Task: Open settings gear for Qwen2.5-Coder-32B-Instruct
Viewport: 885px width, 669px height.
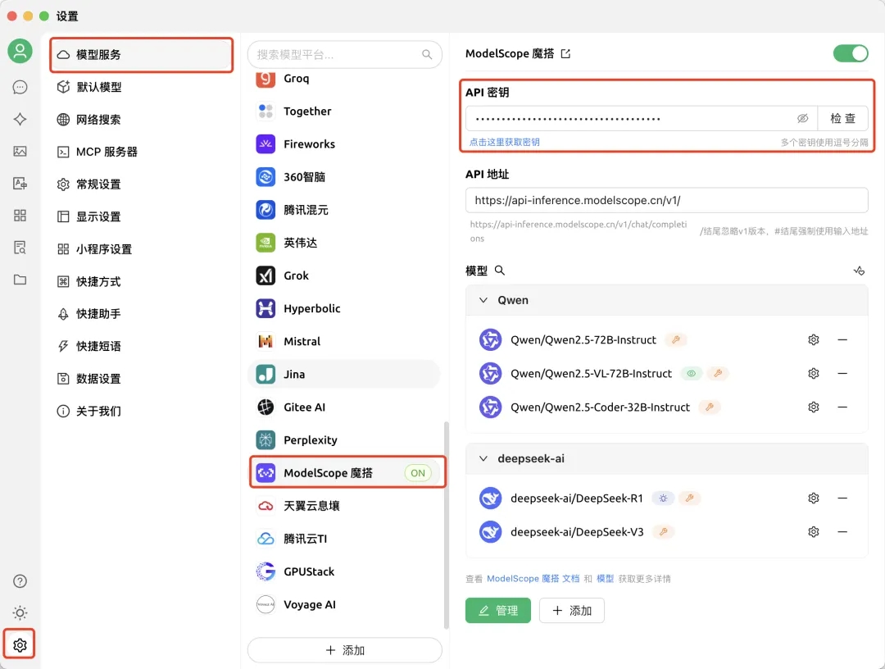Action: (814, 407)
